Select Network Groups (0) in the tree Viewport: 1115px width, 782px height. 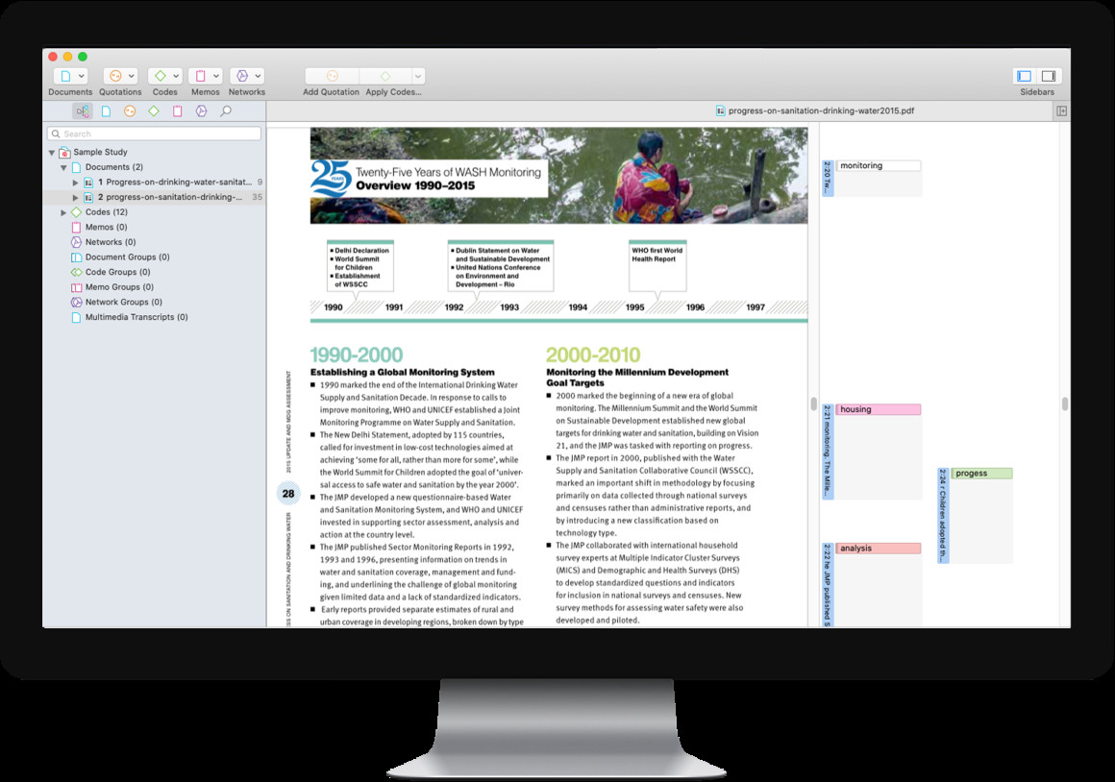tap(124, 302)
